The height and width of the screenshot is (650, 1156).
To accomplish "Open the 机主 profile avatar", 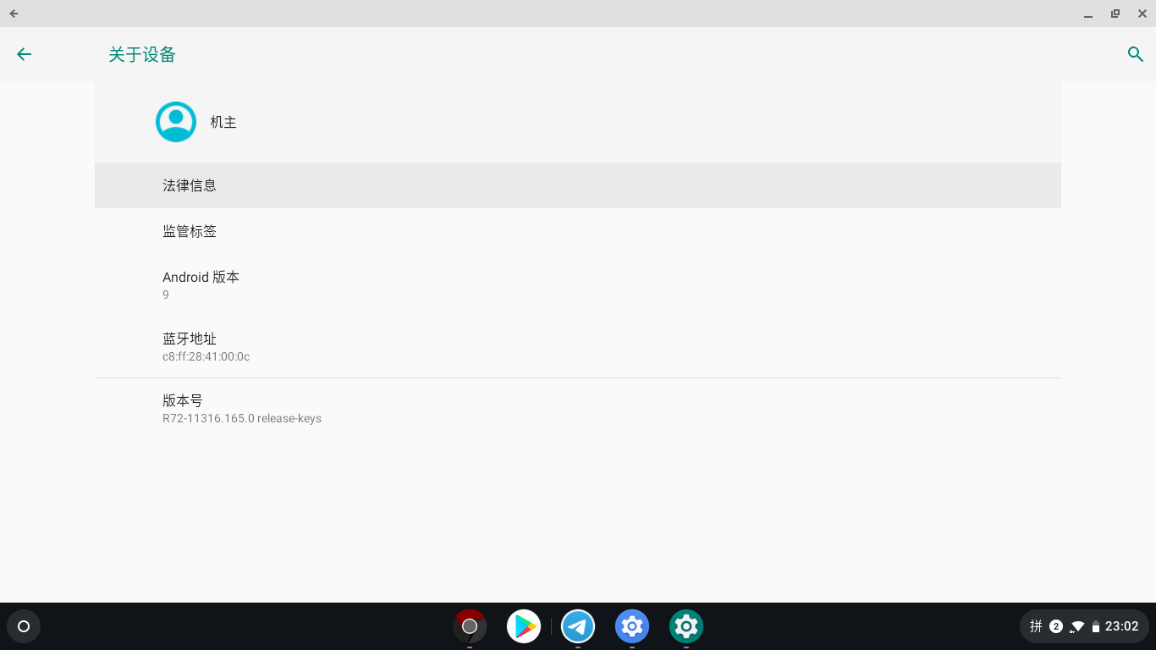I will 176,122.
